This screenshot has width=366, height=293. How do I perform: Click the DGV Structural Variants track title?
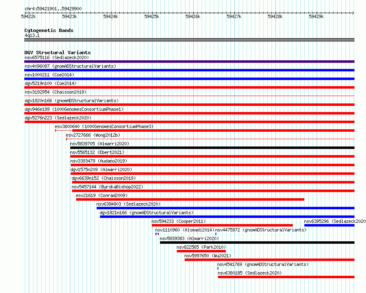click(x=58, y=53)
